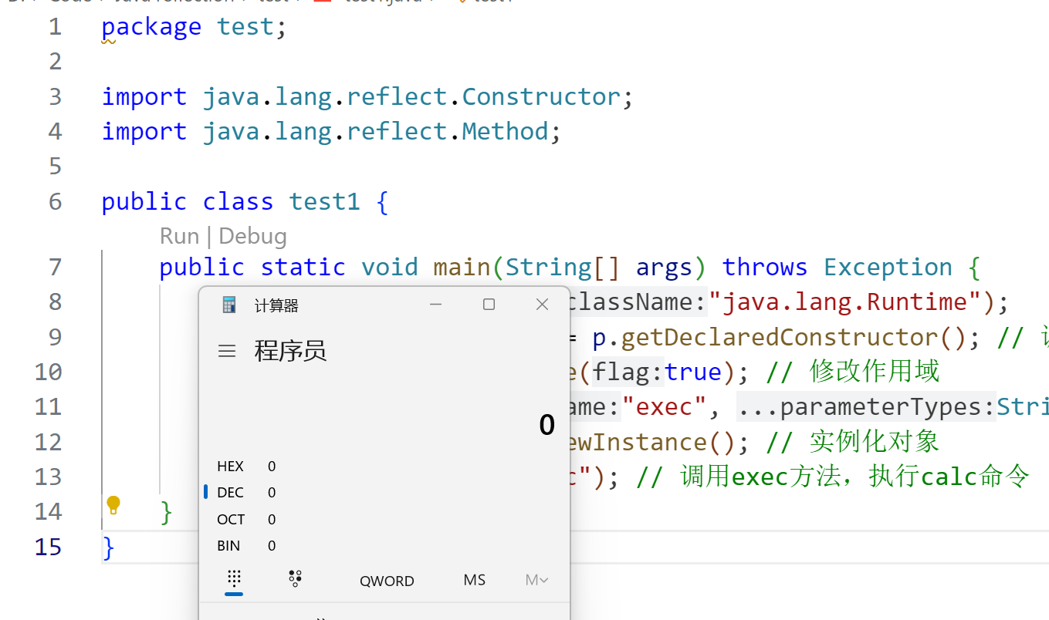Viewport: 1049px width, 620px height.
Task: Click 'Exception' in the main method signature
Action: [888, 268]
